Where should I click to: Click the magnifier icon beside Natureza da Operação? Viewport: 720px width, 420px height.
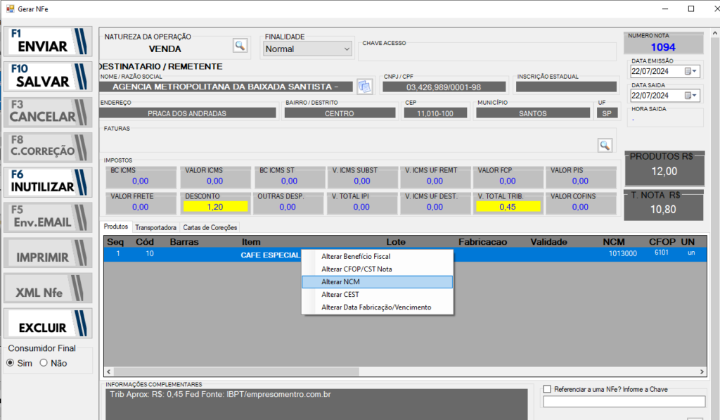pos(240,46)
